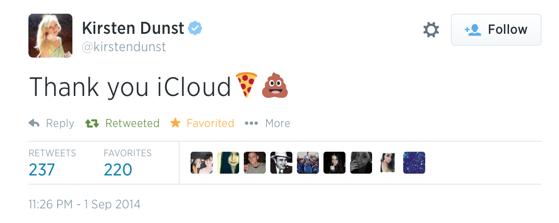Unfavorite the tweet via Favorited star
559x223 pixels.
[202, 123]
